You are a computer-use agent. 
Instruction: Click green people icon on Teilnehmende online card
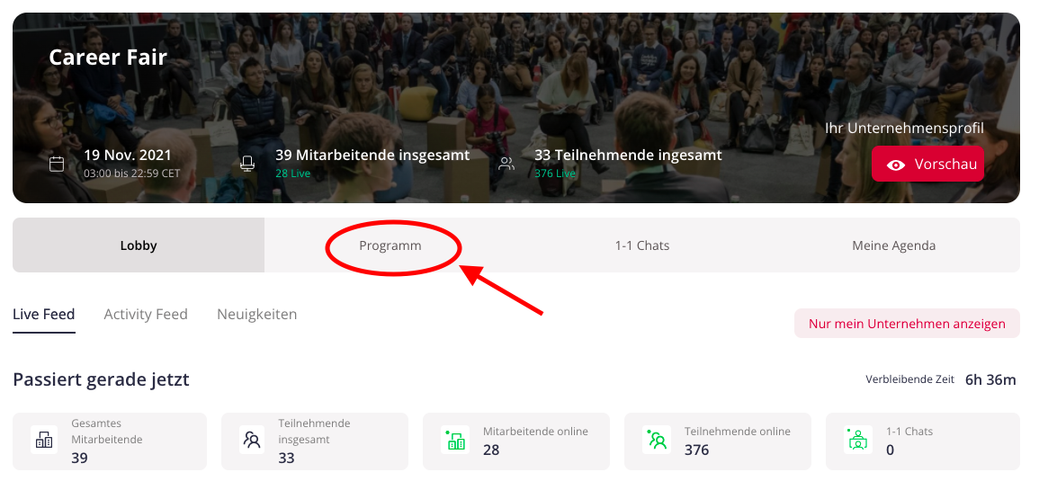click(x=657, y=441)
